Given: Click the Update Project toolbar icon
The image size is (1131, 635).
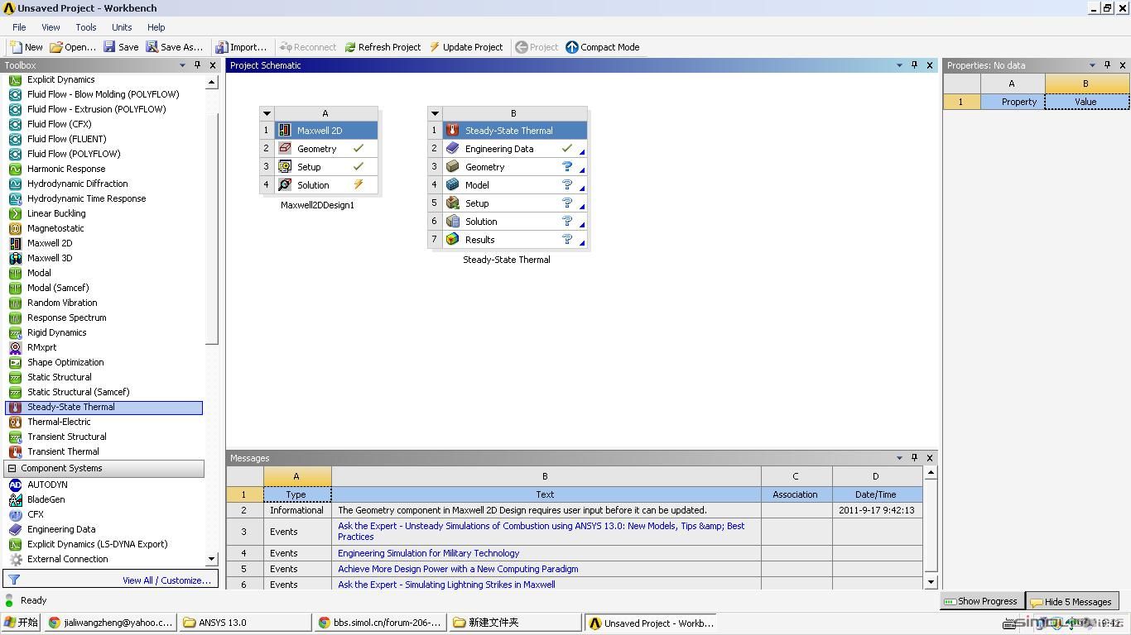Looking at the screenshot, I should [435, 47].
